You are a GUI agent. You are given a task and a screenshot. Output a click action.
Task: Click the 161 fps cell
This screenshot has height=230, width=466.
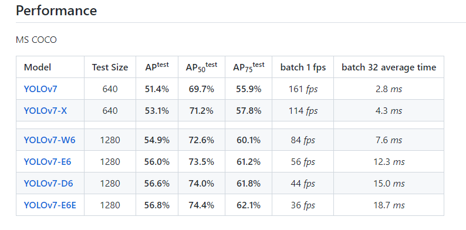point(303,89)
